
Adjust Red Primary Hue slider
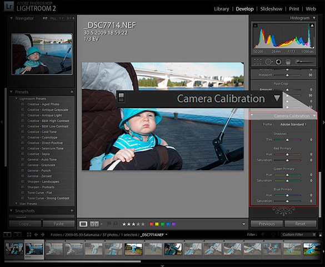pos(287,154)
